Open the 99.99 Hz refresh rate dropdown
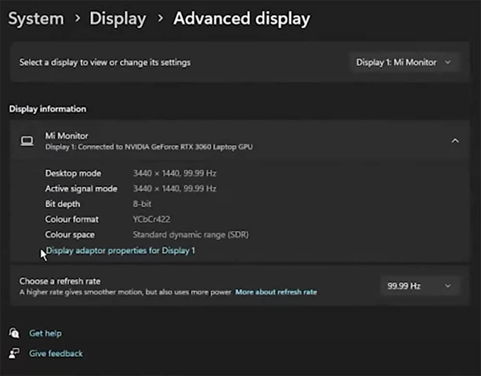This screenshot has height=376, width=481. coord(420,286)
